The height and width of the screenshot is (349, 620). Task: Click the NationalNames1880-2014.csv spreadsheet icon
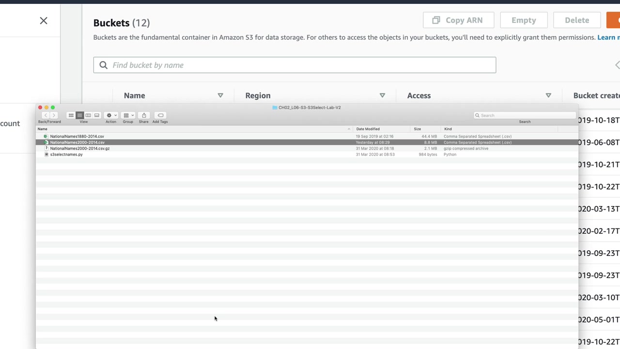tap(46, 136)
